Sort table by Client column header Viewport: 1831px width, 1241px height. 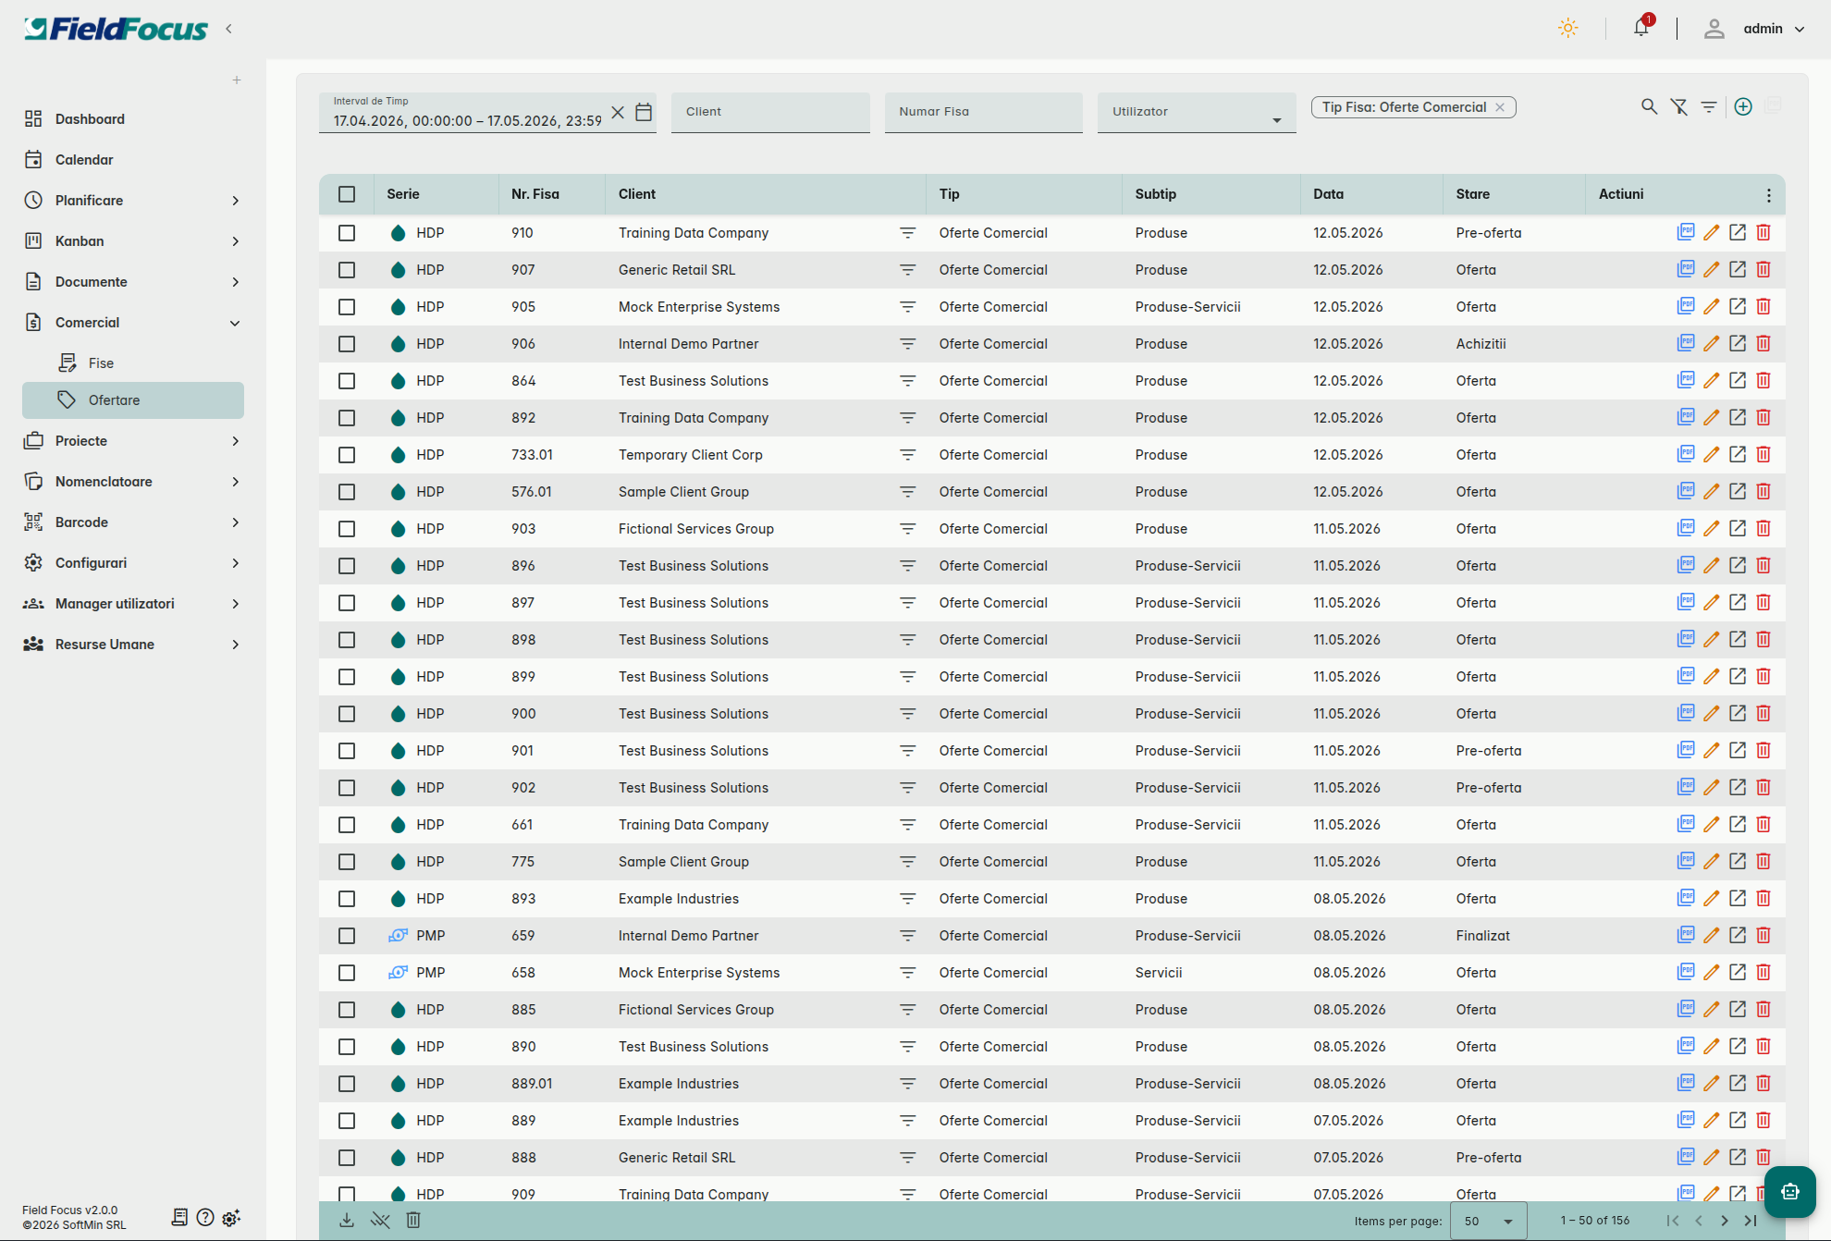pyautogui.click(x=637, y=194)
